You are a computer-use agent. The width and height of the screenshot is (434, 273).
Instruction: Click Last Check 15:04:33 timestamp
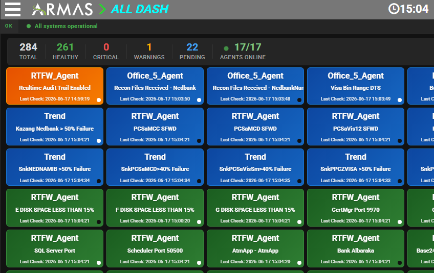click(356, 181)
